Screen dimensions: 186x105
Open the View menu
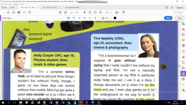[10, 4]
